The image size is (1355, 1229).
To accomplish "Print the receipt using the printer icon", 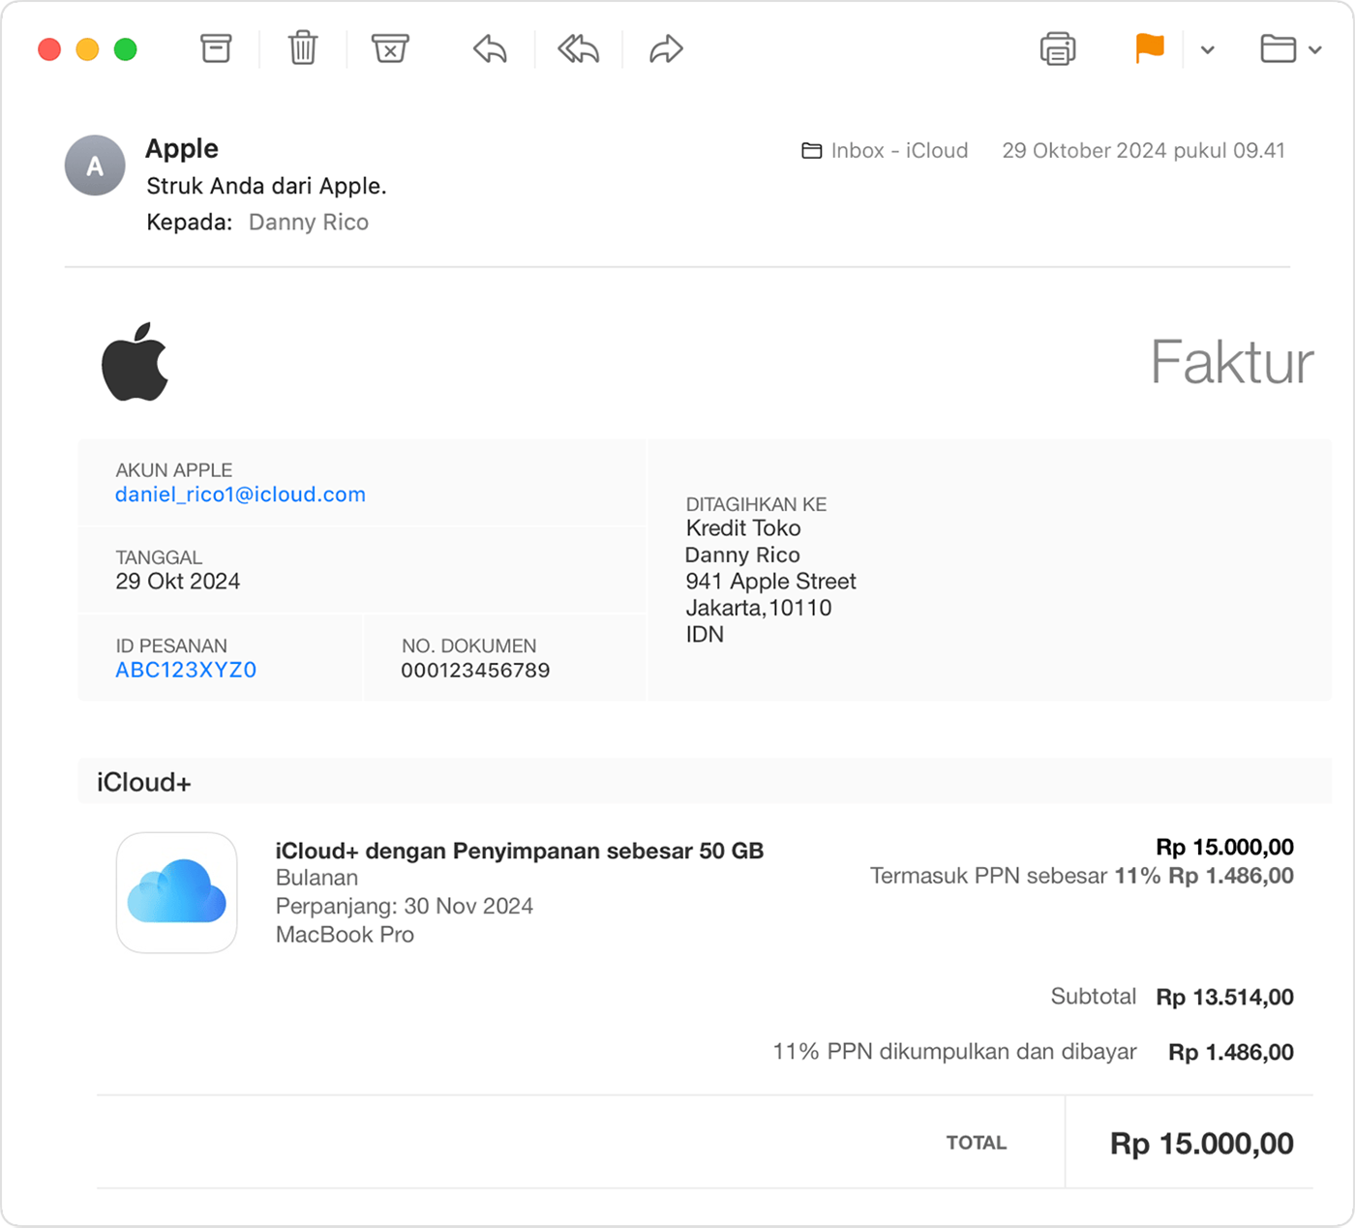I will click(1058, 48).
